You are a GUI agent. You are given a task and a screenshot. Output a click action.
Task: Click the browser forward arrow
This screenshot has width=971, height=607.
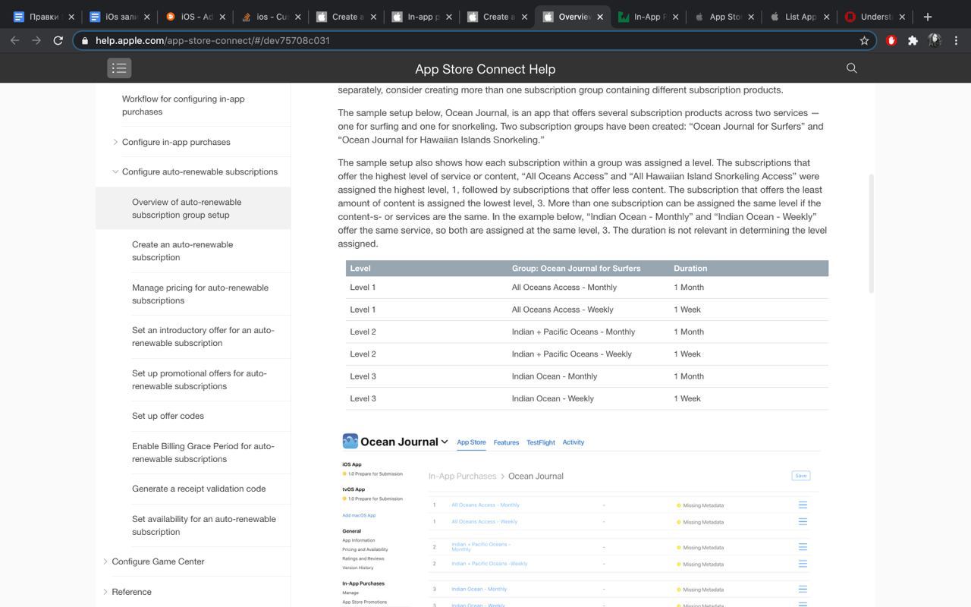click(x=36, y=40)
